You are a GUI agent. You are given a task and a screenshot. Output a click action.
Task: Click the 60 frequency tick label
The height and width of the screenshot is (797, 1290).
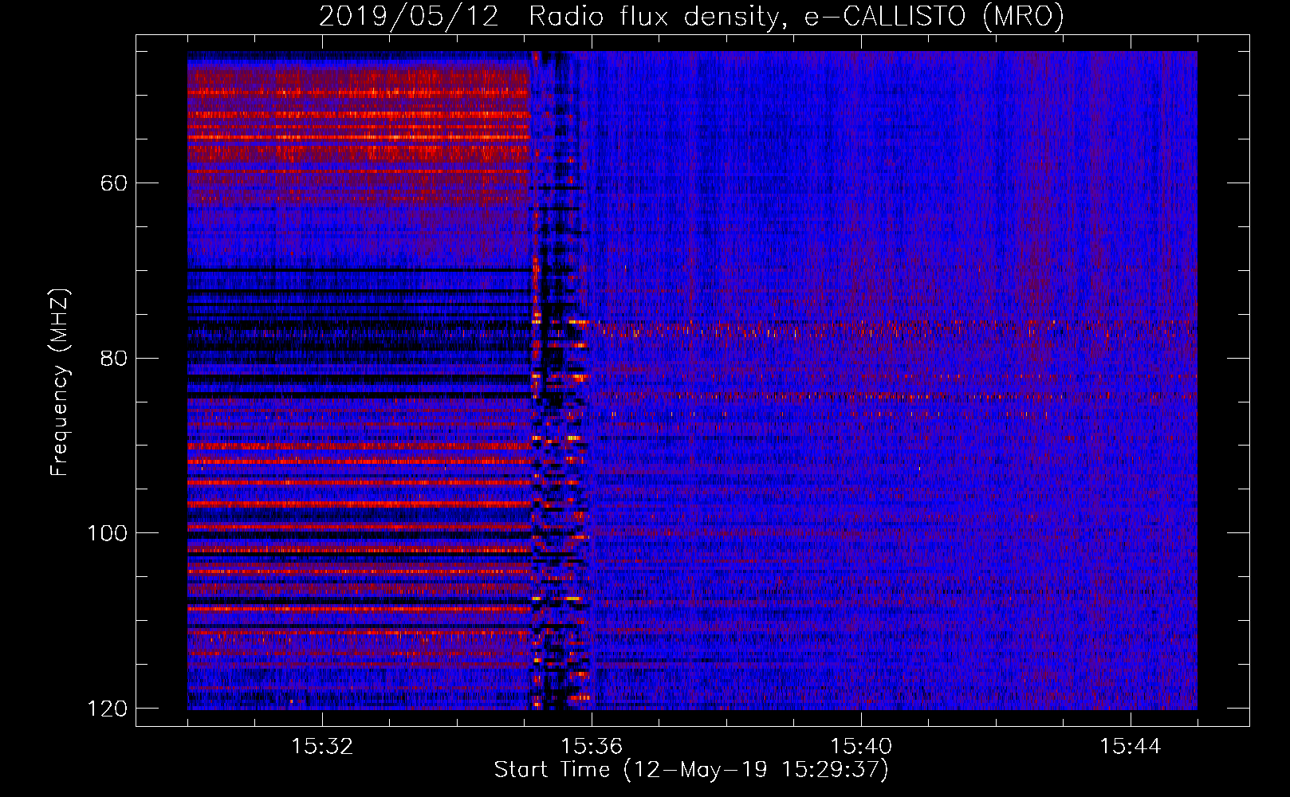pos(114,183)
